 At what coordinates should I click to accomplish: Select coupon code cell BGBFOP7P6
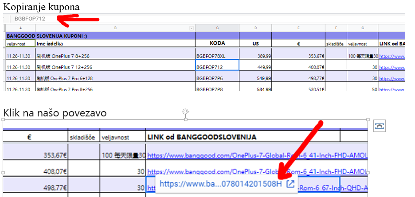217,77
